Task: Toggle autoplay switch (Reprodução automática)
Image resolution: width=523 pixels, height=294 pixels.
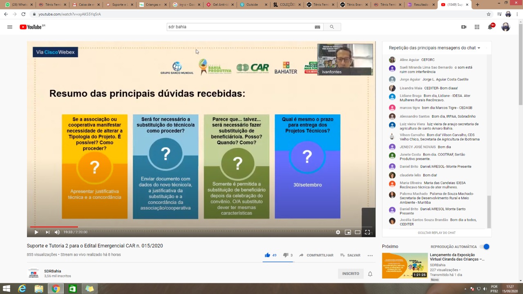Action: tap(485, 247)
